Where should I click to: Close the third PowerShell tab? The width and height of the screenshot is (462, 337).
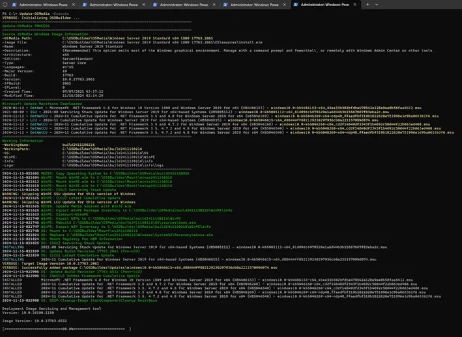point(214,5)
